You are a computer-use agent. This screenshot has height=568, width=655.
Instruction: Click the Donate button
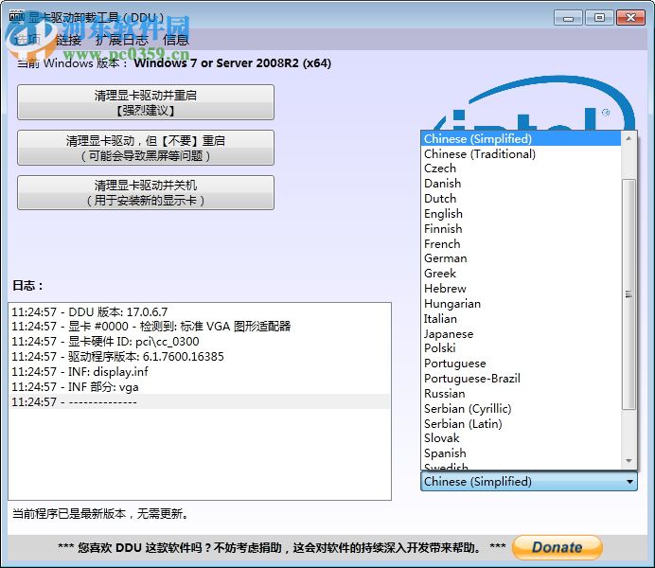point(558,547)
